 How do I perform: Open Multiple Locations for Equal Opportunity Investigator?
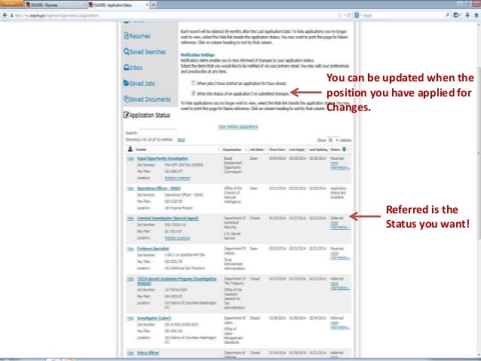[177, 178]
